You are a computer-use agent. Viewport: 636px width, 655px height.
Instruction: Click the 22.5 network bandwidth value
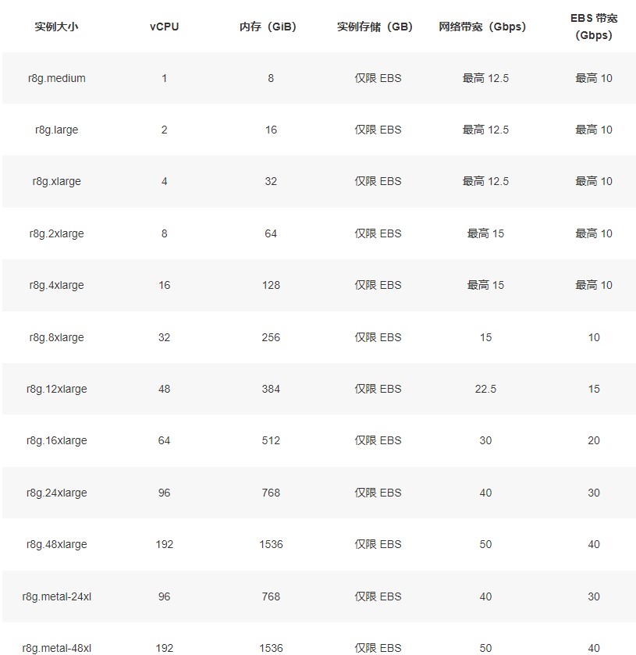click(x=485, y=389)
